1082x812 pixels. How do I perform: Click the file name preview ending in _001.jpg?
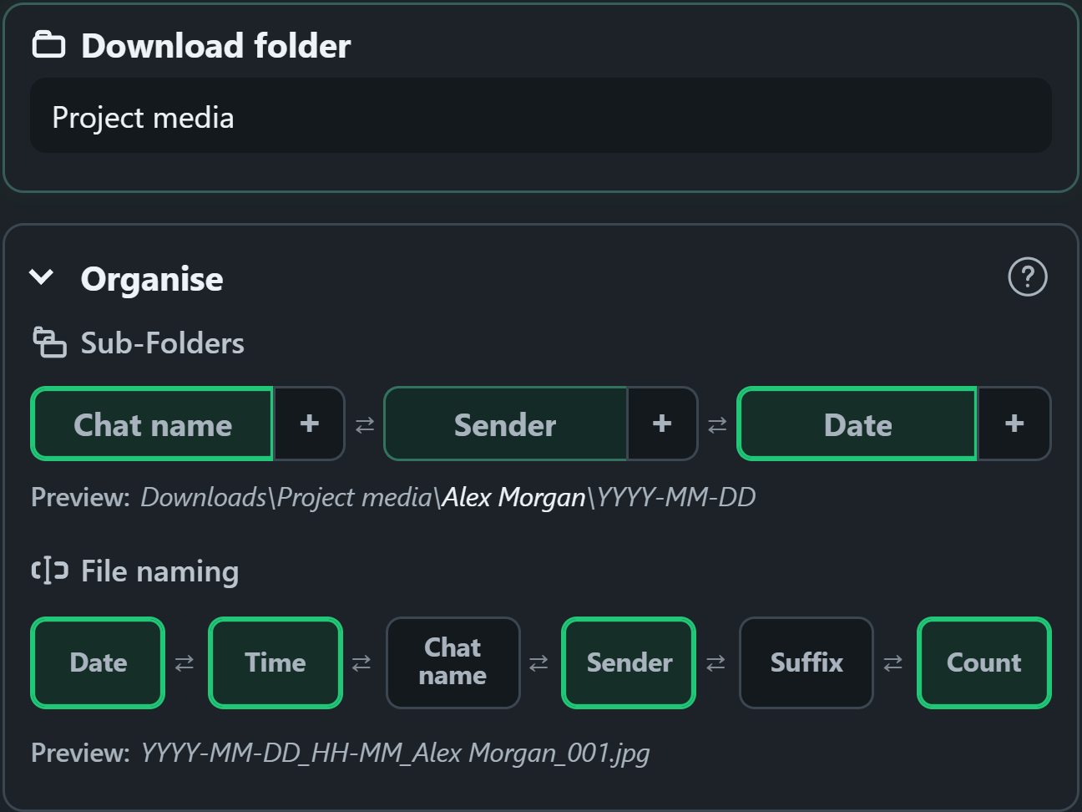395,754
